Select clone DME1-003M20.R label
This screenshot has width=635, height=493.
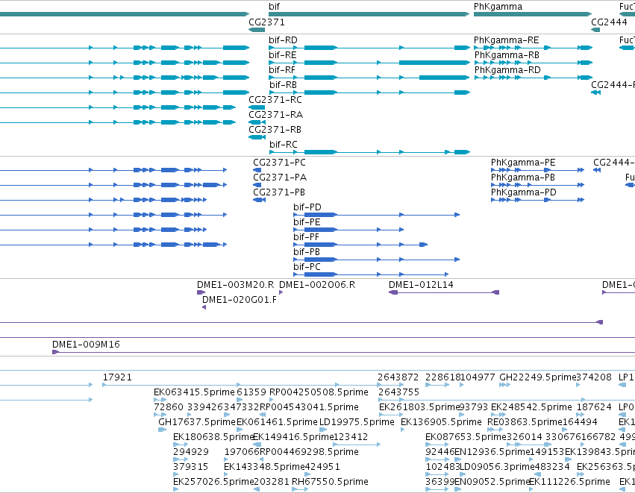[x=235, y=285]
